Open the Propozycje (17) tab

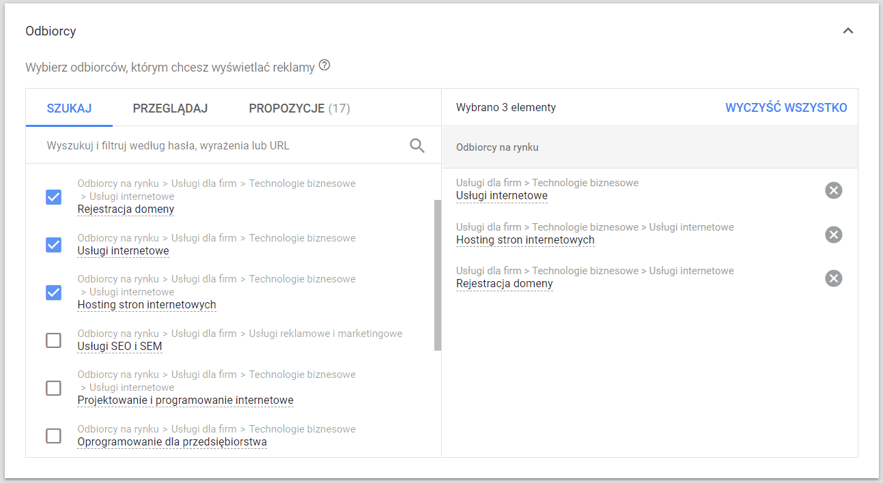click(299, 108)
